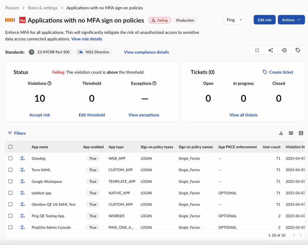Download table data via download icon
This screenshot has height=245, width=308.
click(281, 133)
